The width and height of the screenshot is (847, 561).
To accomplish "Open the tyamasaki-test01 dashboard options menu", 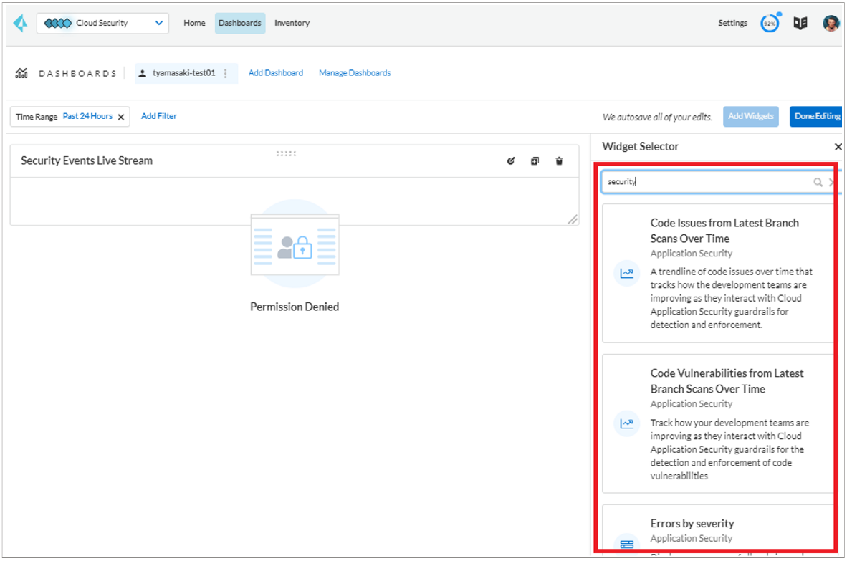I will 226,73.
